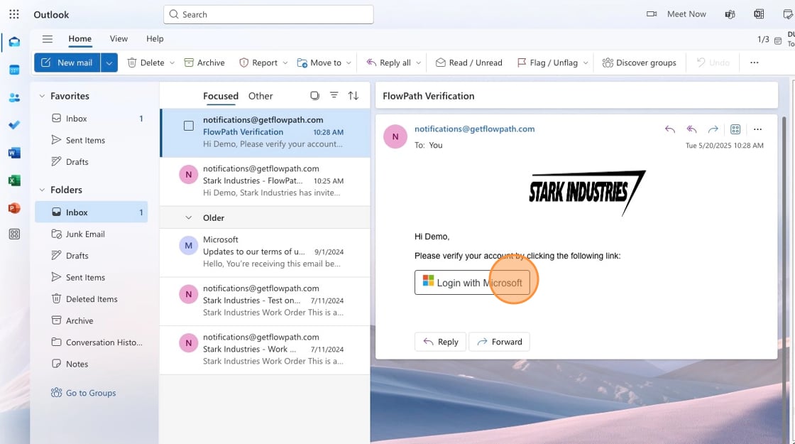
Task: Open Conversation History folder
Action: pos(92,342)
